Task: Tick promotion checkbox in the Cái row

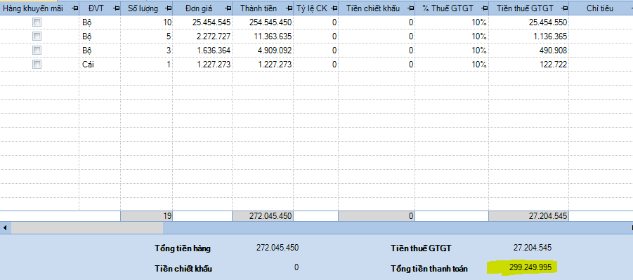Action: coord(37,64)
